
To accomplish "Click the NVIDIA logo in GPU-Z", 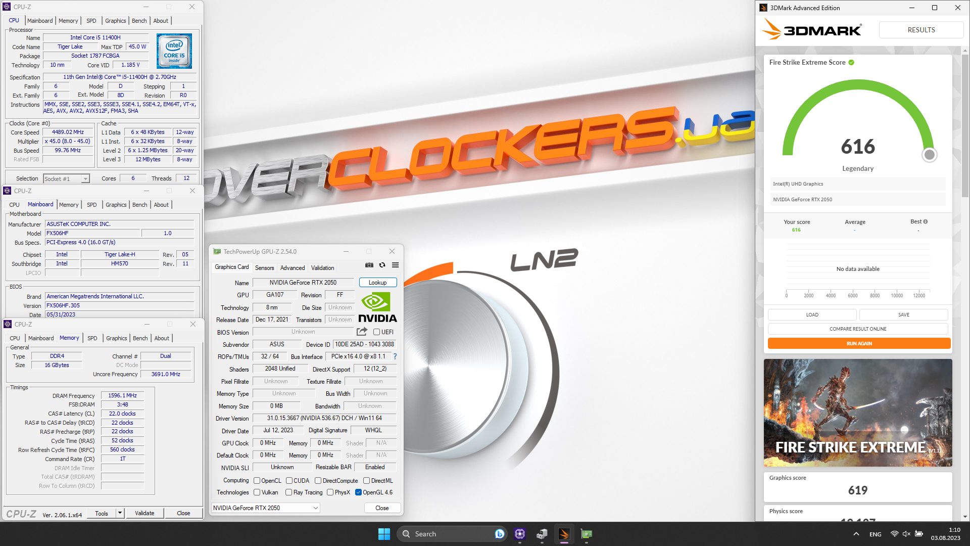I will pos(377,307).
